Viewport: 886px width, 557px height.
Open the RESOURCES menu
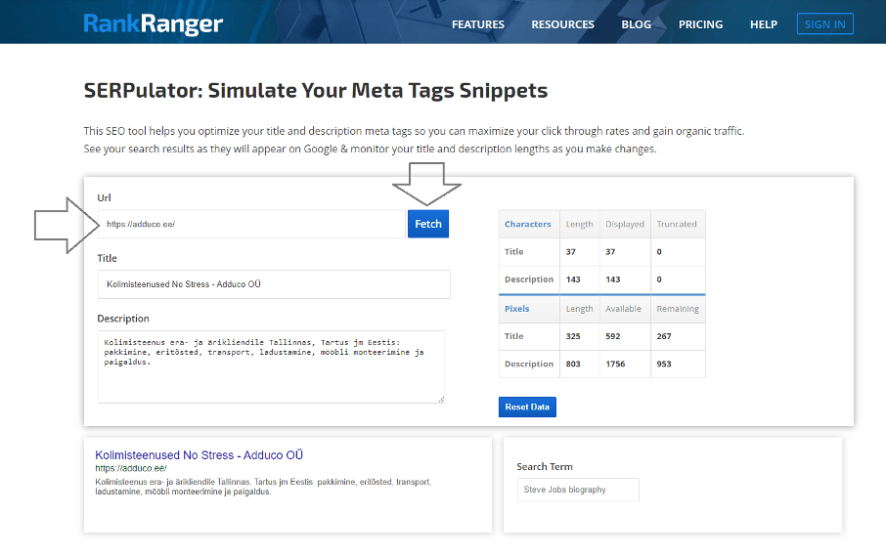pyautogui.click(x=562, y=24)
